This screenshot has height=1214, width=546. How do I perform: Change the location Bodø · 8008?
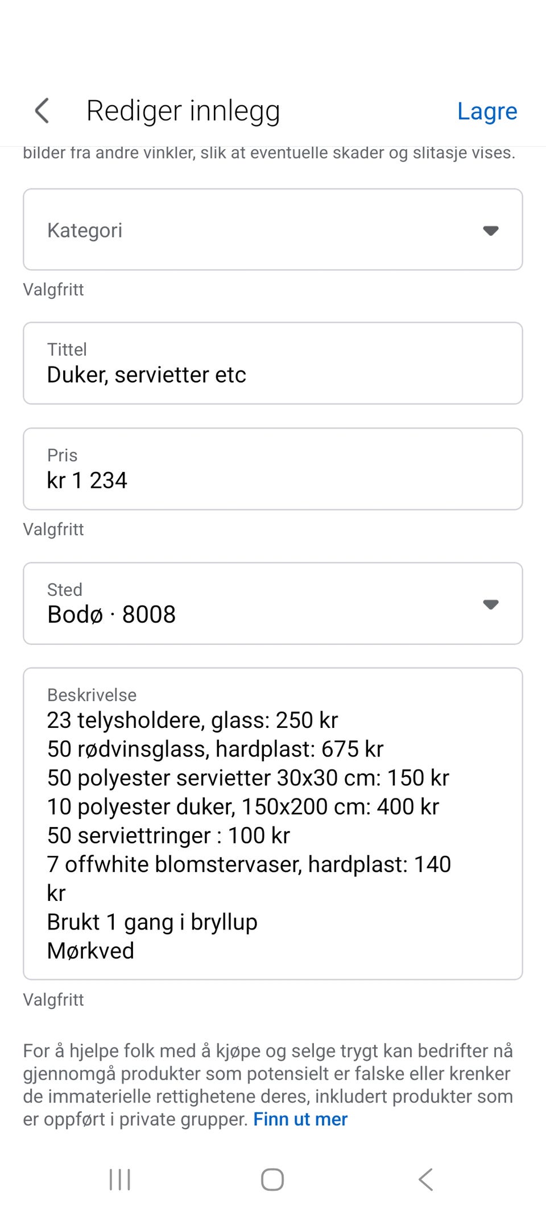coord(273,603)
